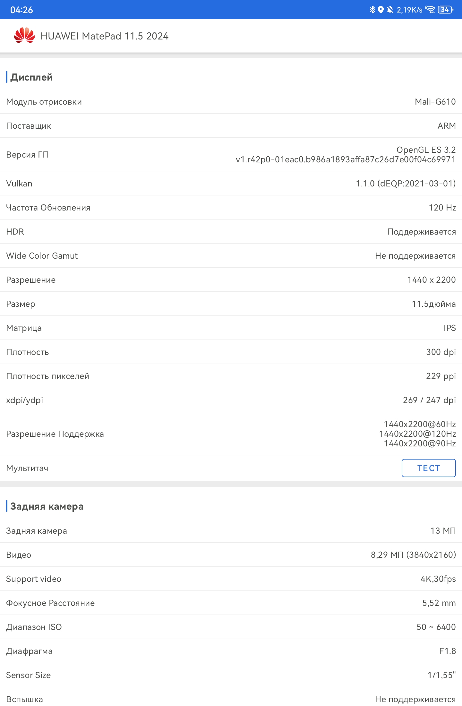462x706 pixels.
Task: Tap the Bluetooth status icon
Action: pyautogui.click(x=372, y=10)
